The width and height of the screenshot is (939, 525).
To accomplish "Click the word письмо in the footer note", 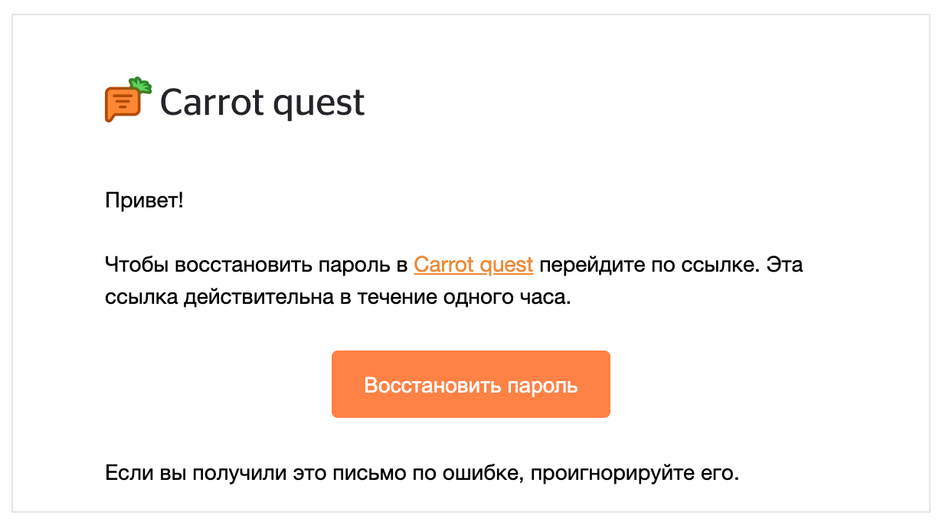I will [371, 473].
